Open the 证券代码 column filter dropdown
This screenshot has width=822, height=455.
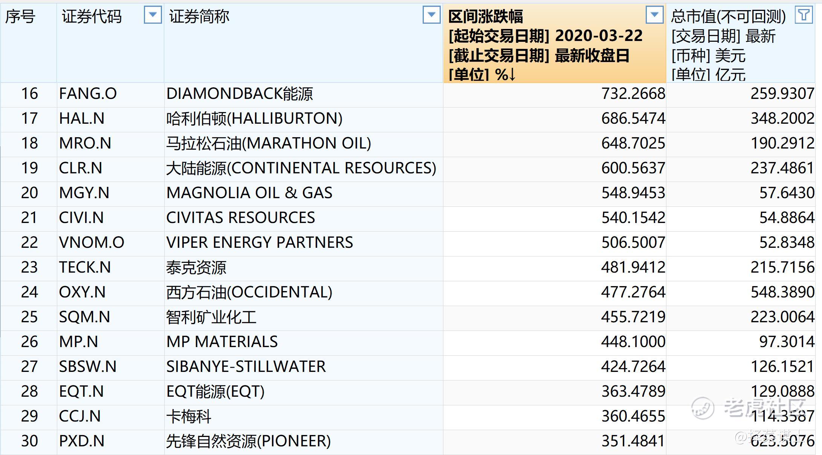point(153,15)
